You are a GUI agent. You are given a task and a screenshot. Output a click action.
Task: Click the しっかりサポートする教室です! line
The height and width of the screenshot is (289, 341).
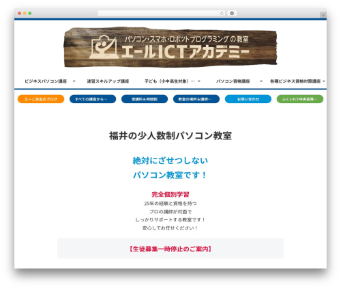[x=170, y=220]
